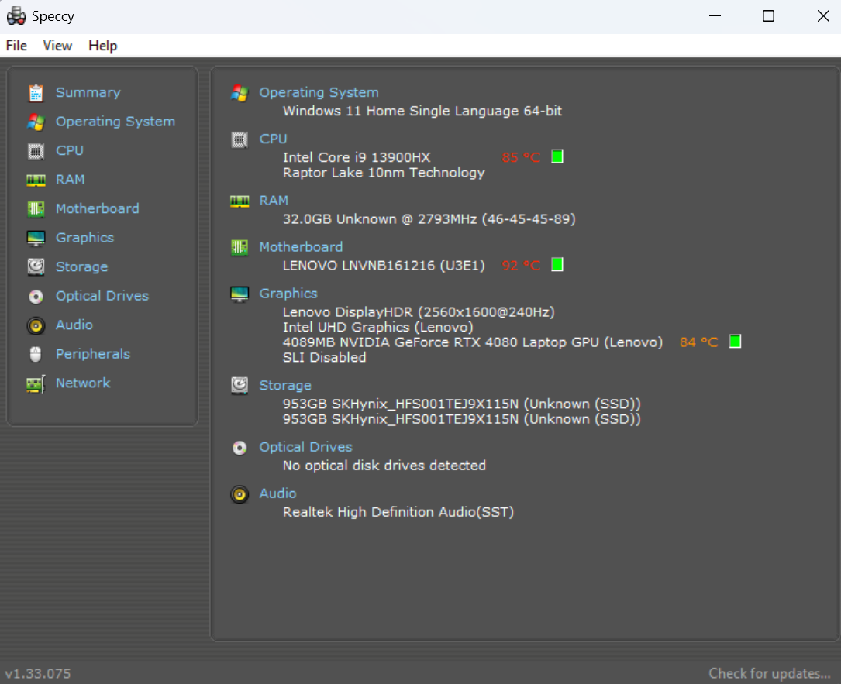Click the Windows 11 Home Single Language text
Screen dimensions: 841x684
tap(422, 111)
